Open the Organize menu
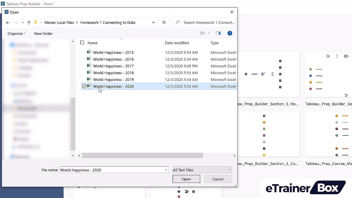352x198 pixels. (16, 34)
